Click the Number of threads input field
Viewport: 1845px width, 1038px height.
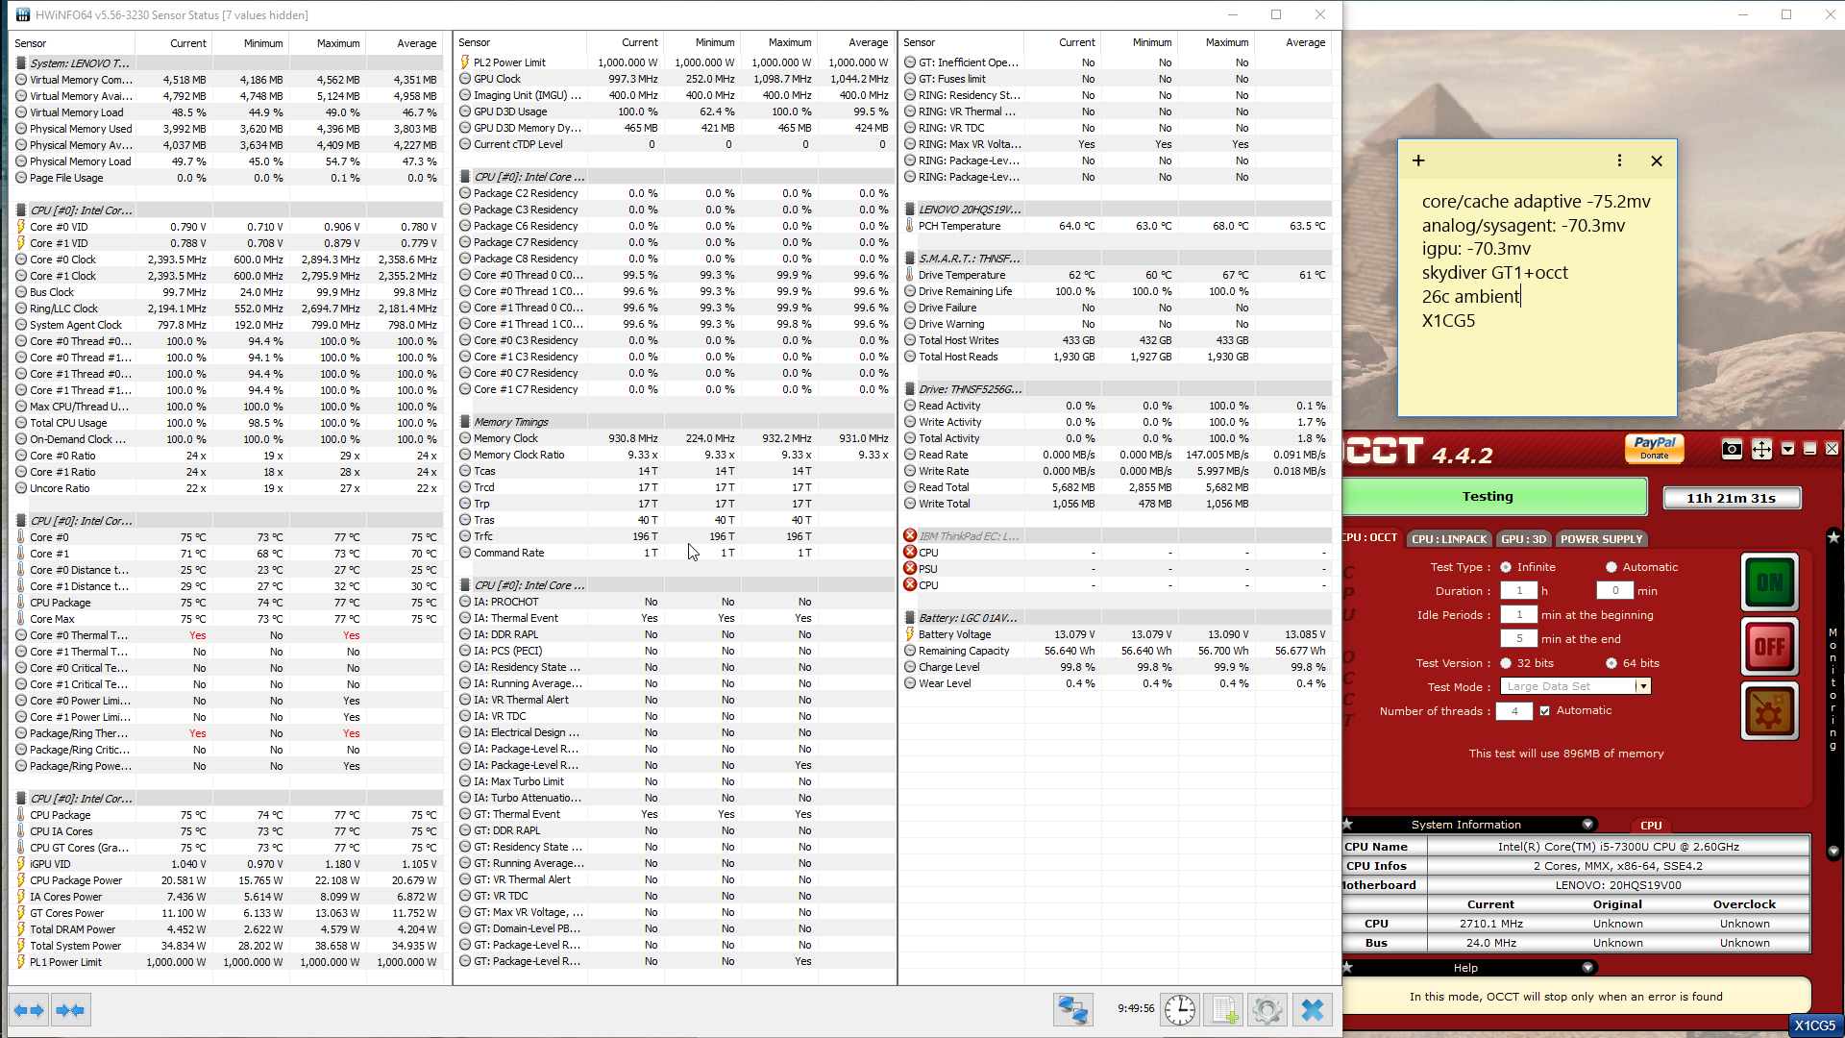click(x=1515, y=711)
